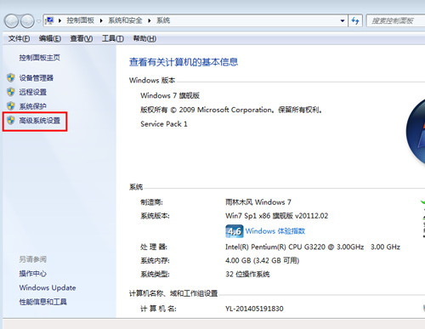The height and width of the screenshot is (329, 425).
Task: Open 性能信息和工具 link
Action: 43,302
